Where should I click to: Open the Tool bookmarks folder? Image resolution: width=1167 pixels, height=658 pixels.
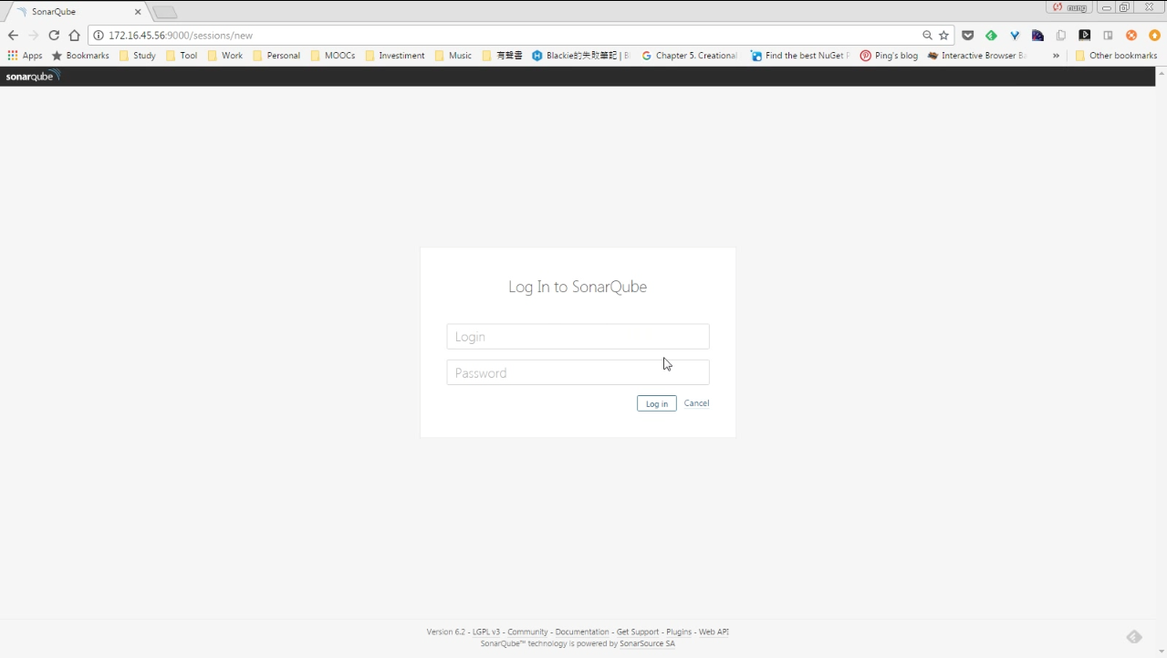[x=182, y=56]
